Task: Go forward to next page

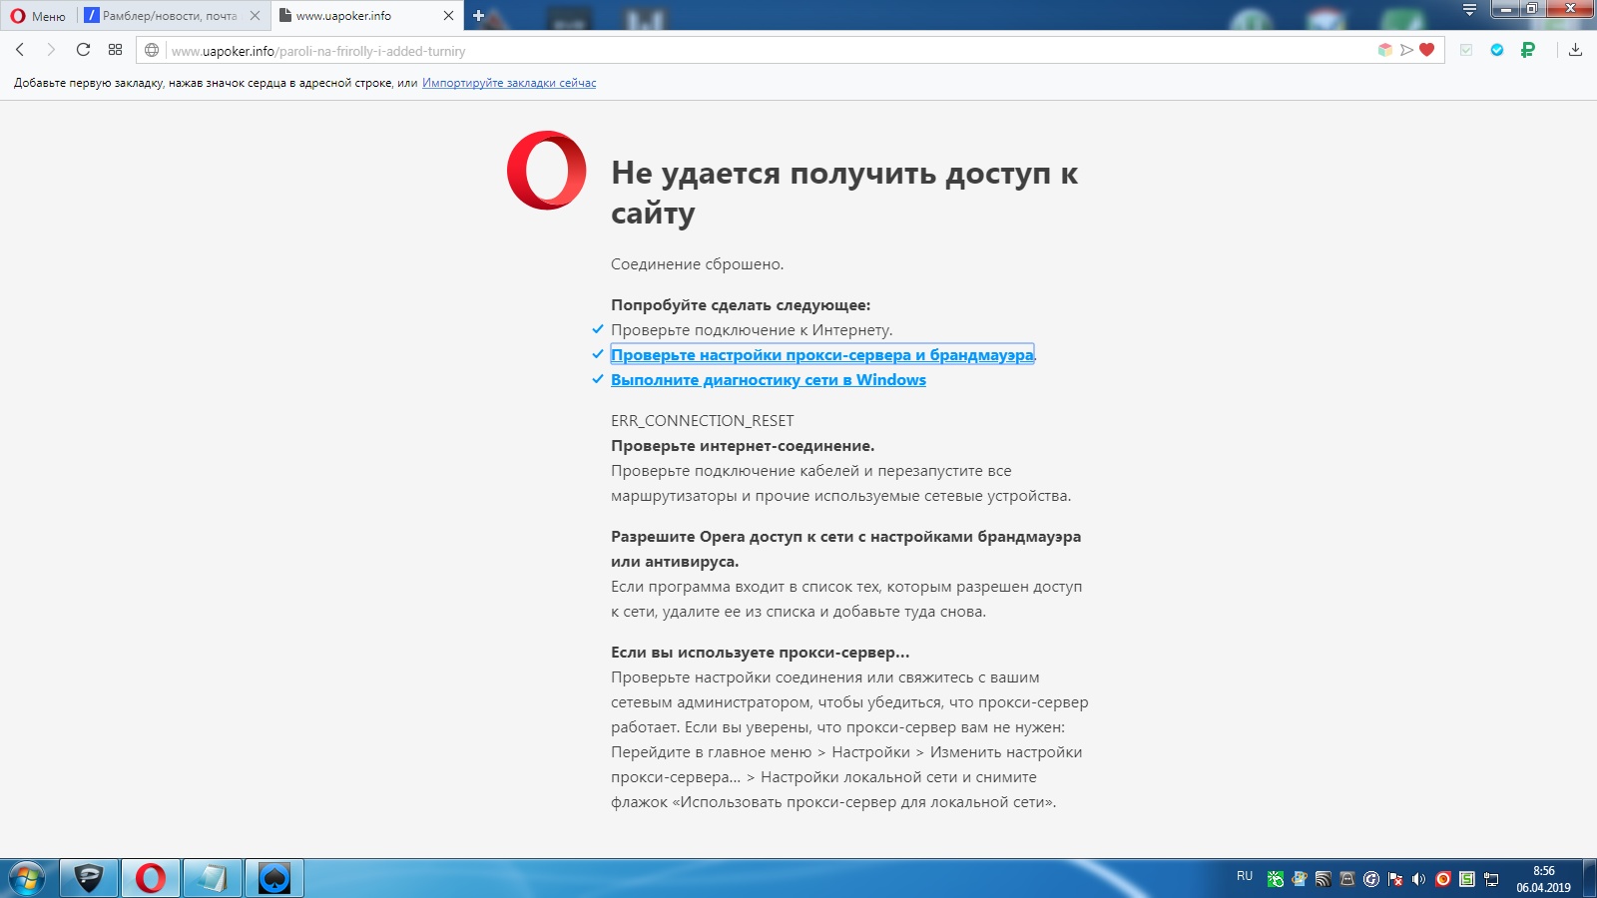Action: tap(51, 50)
